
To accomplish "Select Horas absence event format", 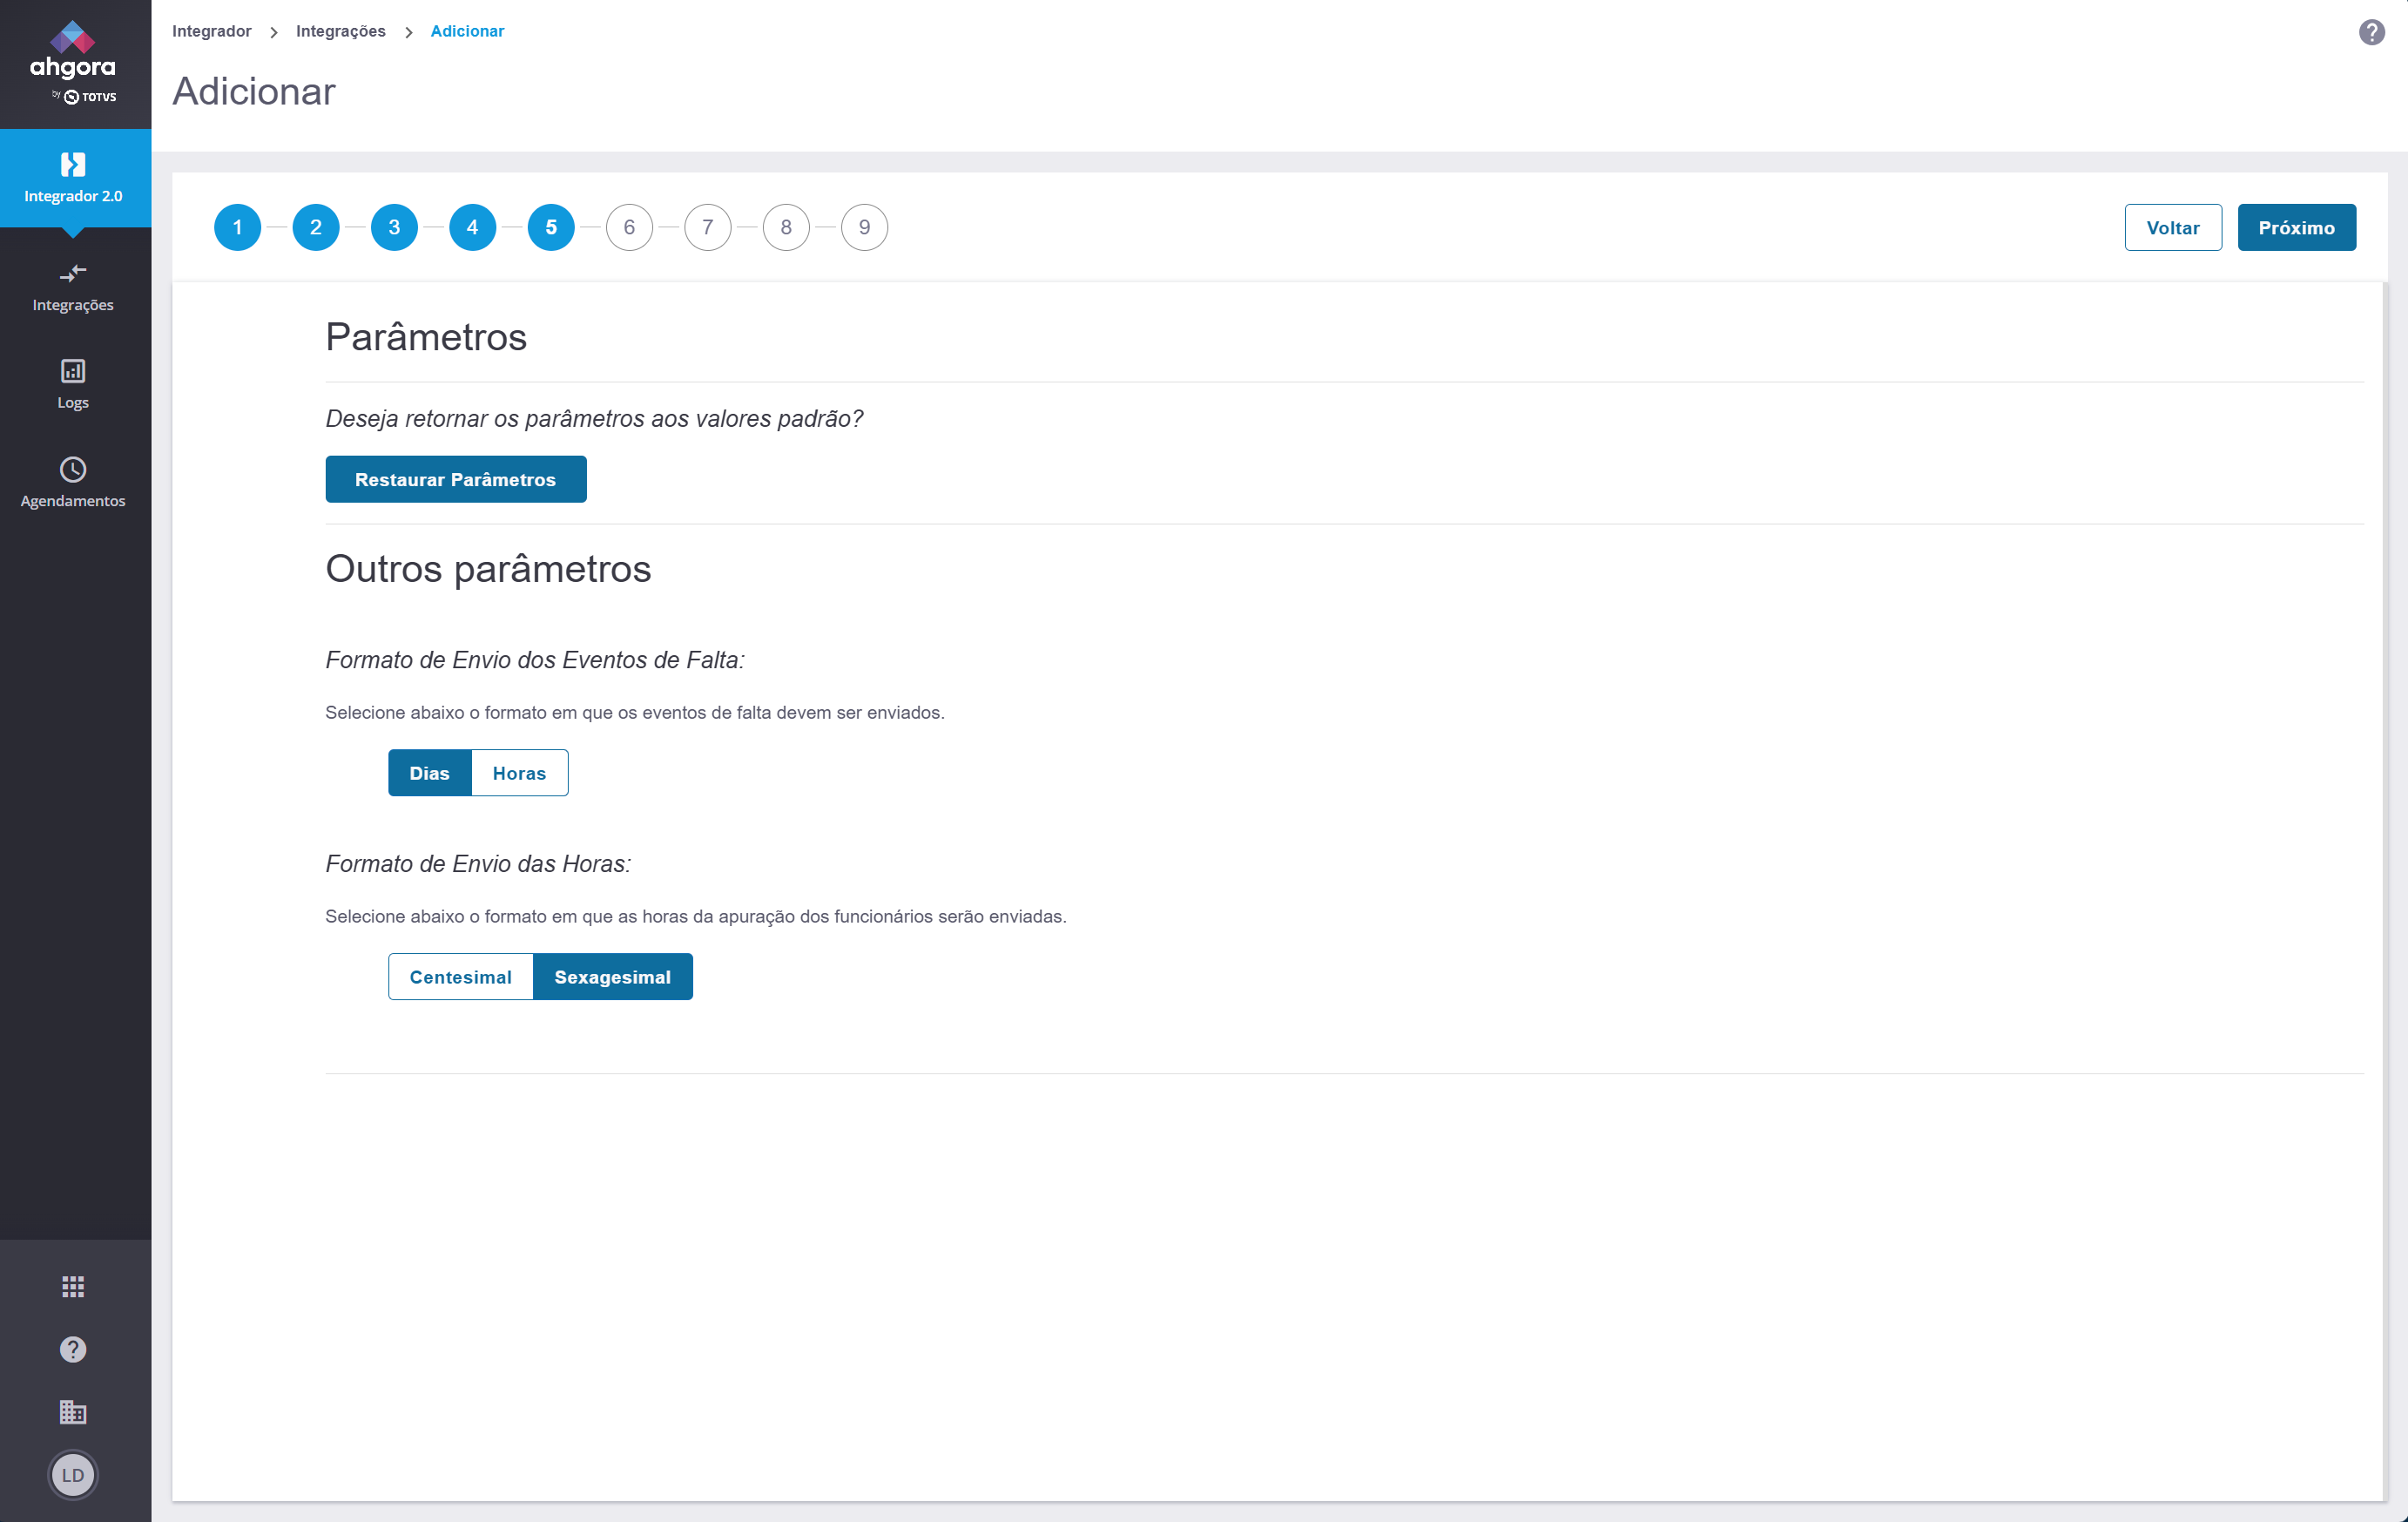I will (519, 773).
